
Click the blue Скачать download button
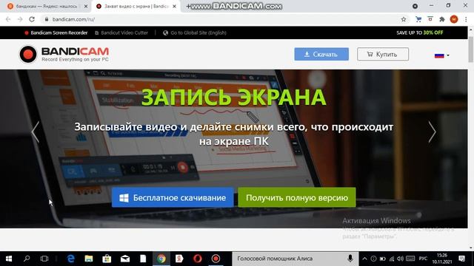321,54
